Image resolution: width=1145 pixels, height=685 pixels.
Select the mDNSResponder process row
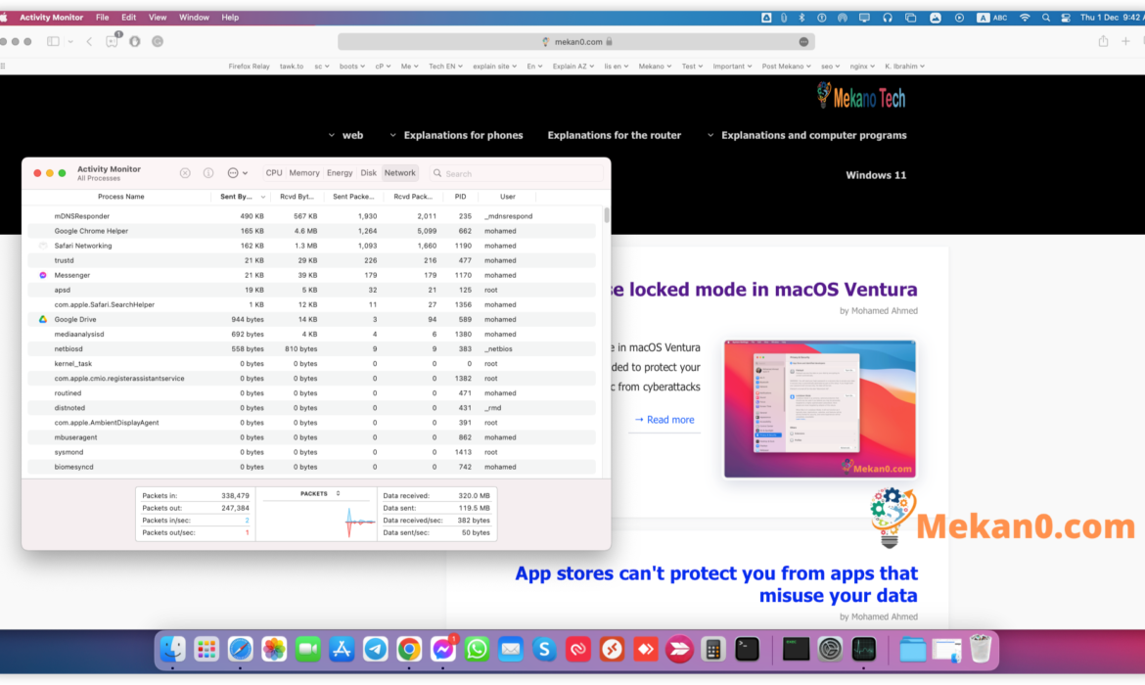pyautogui.click(x=312, y=216)
